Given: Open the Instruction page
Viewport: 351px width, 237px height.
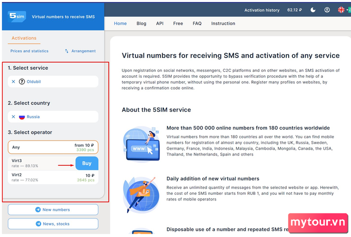Looking at the screenshot, I should pos(223,24).
